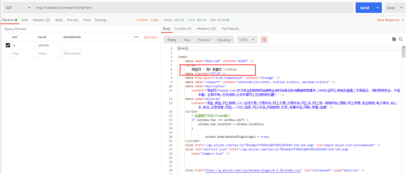The width and height of the screenshot is (406, 174).
Task: Click the Save button
Action: [391, 8]
